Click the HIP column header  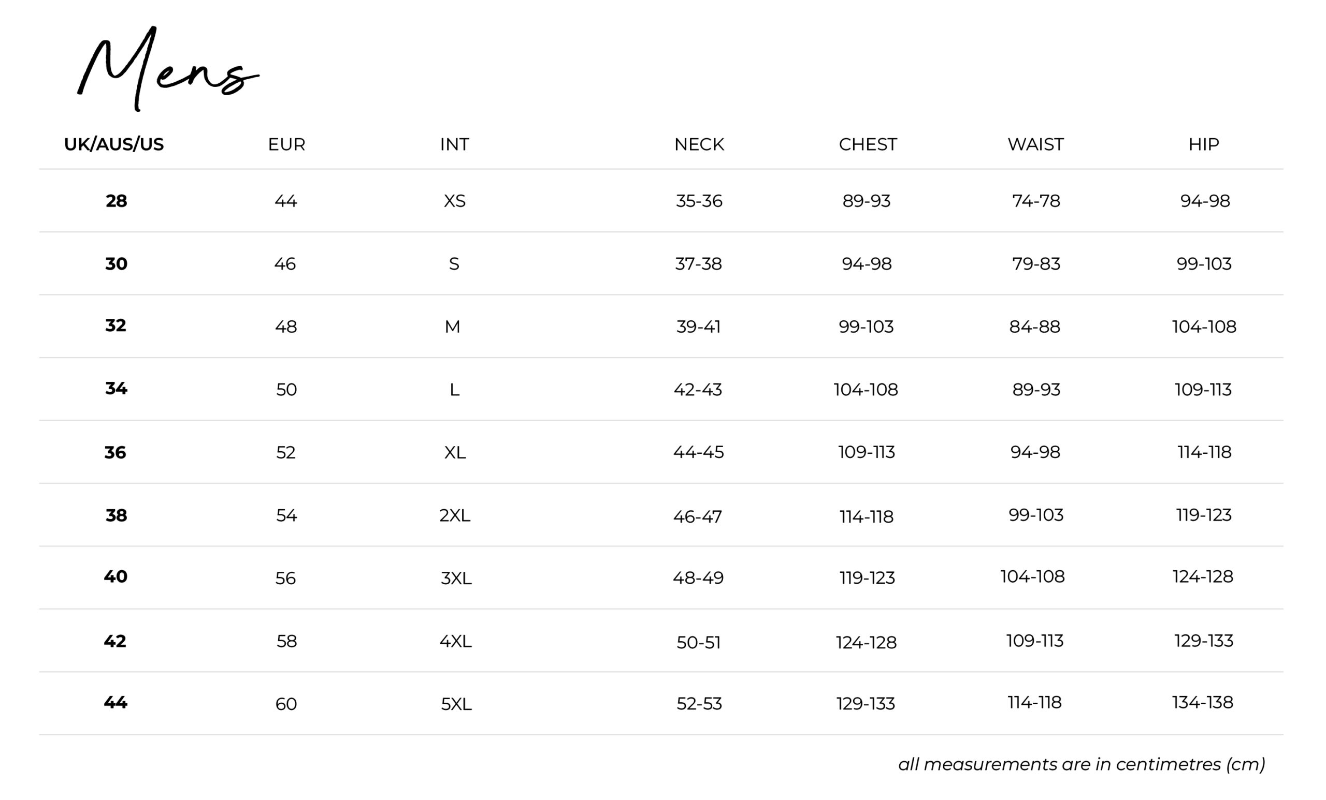click(1203, 144)
